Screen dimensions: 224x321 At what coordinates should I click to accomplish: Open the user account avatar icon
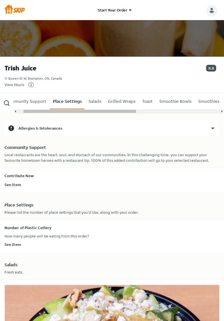[x=211, y=10]
